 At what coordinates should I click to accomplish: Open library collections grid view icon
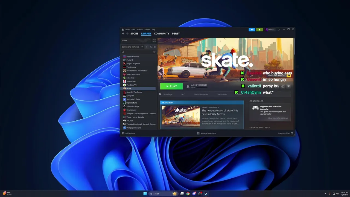pyautogui.click(x=154, y=40)
